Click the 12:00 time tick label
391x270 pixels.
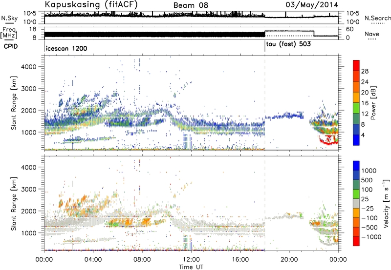click(x=191, y=260)
